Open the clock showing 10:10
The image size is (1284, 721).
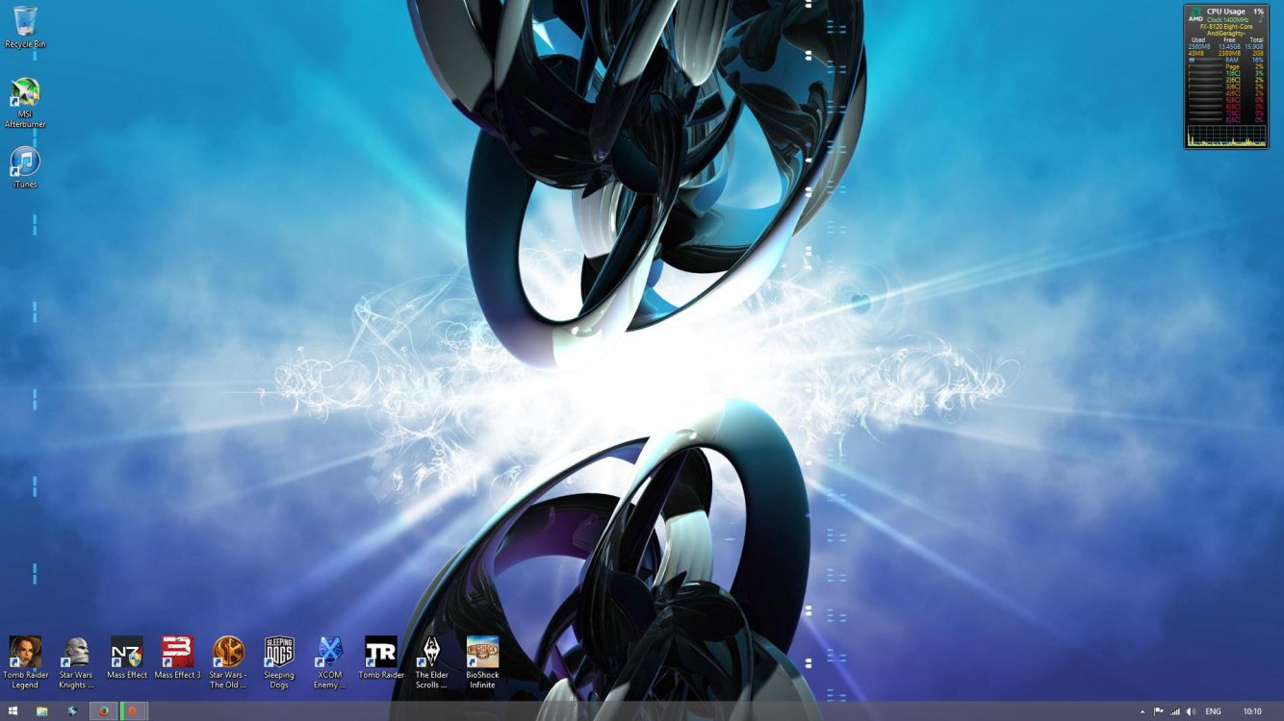point(1252,711)
